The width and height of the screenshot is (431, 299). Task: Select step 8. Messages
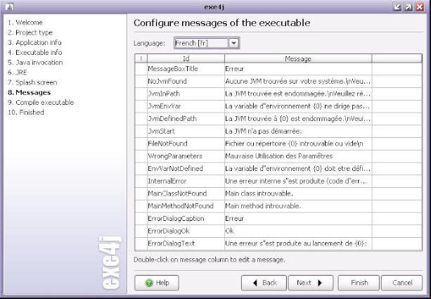pos(29,92)
